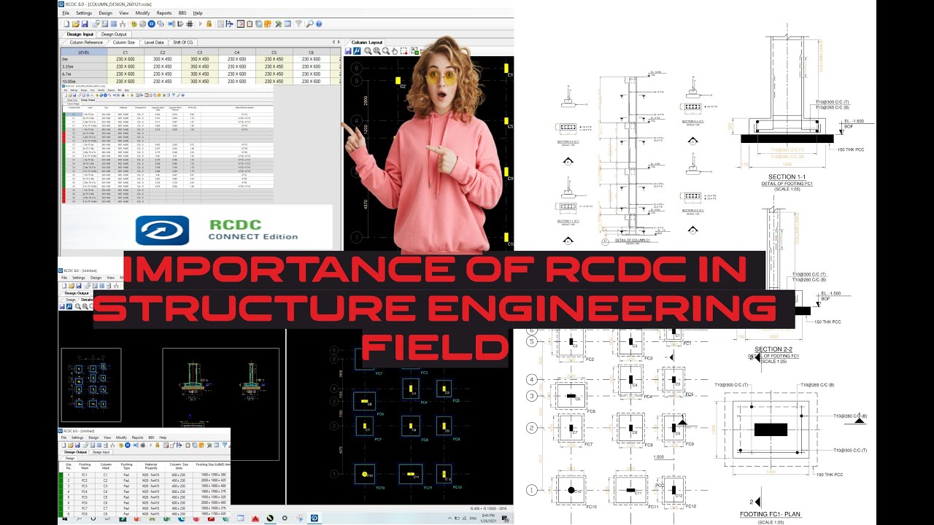This screenshot has height=525, width=934.
Task: Open Help menu in column design window
Action: [x=198, y=13]
